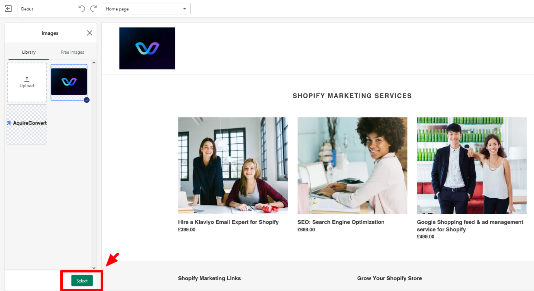Click the Upload image tile
534x291 pixels.
(x=27, y=82)
